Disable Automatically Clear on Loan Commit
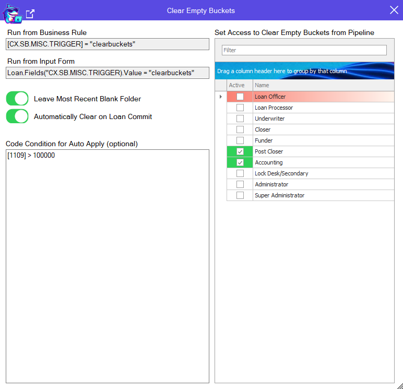 [17, 116]
